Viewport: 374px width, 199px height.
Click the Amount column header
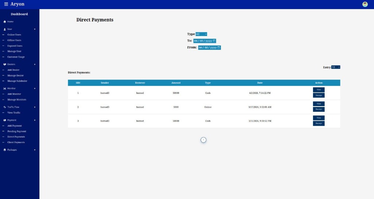coord(176,83)
